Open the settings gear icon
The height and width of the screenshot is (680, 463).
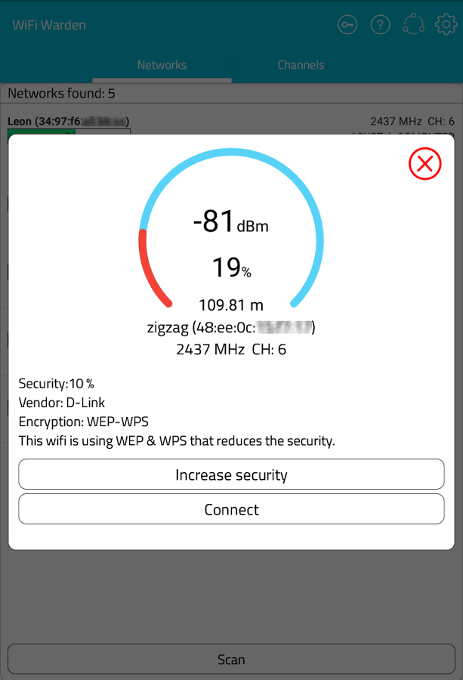(x=446, y=25)
